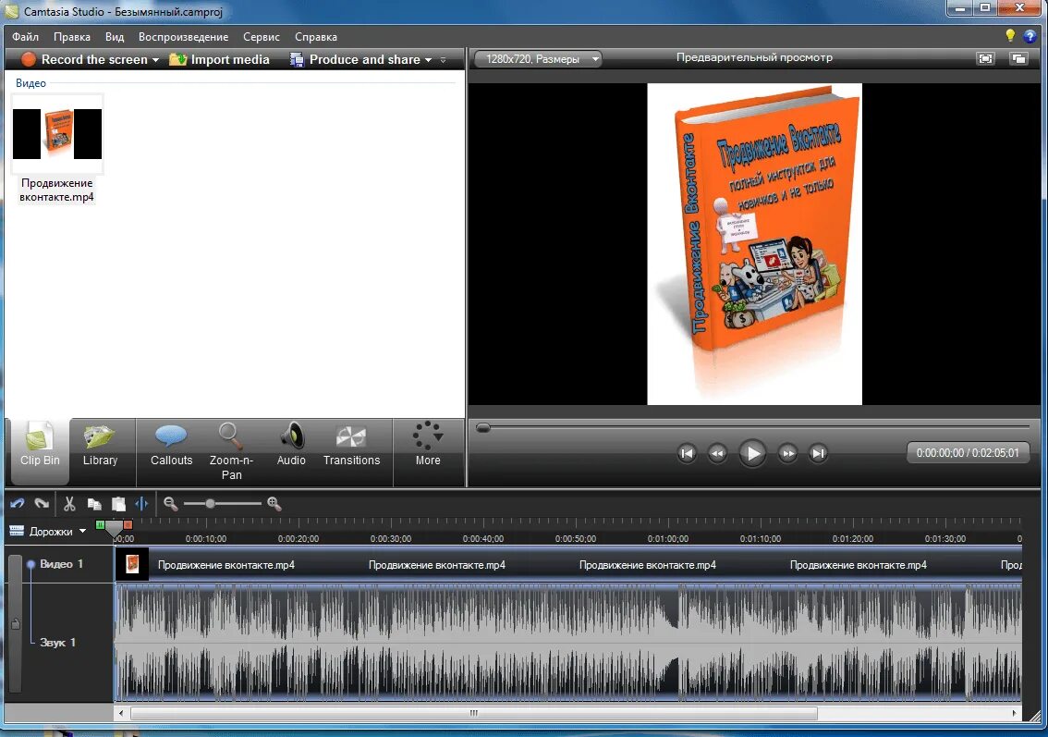The height and width of the screenshot is (737, 1048).
Task: Click the Cut scissors icon
Action: (x=68, y=504)
